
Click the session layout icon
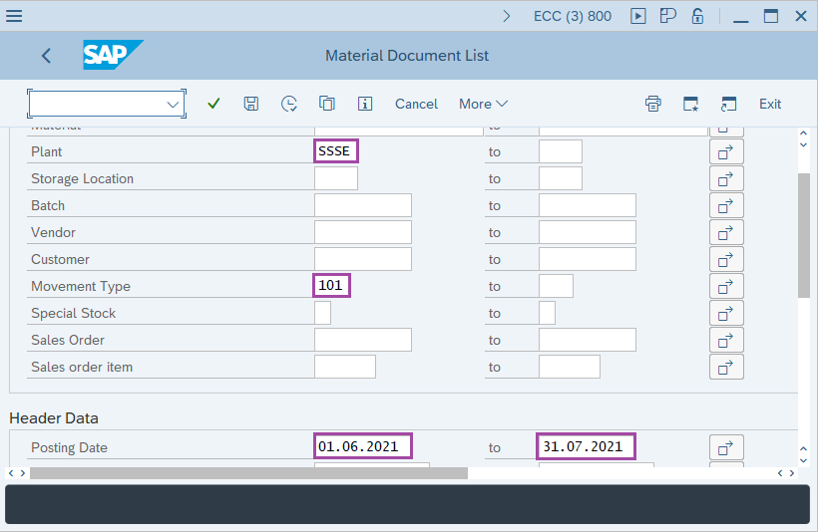click(667, 16)
